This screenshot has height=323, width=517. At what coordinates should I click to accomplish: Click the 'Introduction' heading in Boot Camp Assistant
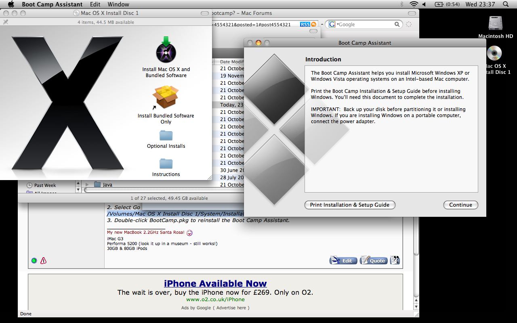coord(323,59)
